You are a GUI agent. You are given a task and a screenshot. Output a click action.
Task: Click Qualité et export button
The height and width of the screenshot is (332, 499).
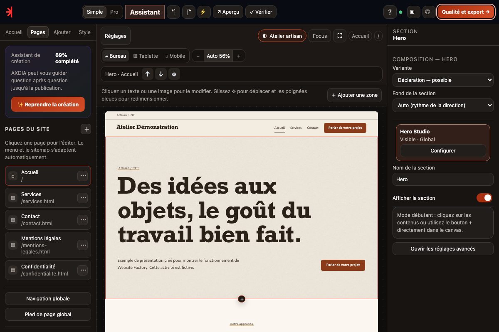pyautogui.click(x=466, y=12)
